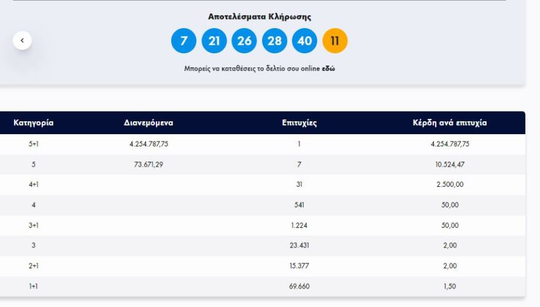Click the yellow Joker number 11 ball

[335, 41]
